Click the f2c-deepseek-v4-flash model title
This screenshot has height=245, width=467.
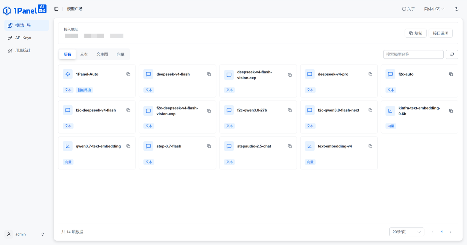96,110
